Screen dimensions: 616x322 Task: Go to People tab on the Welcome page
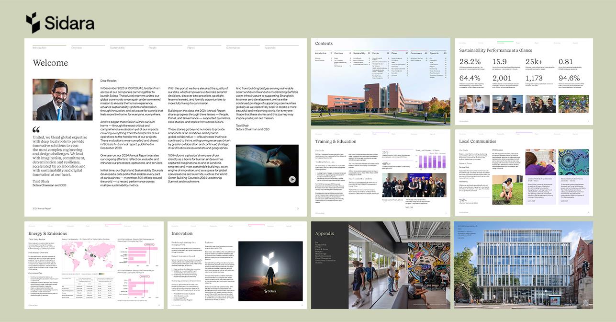(x=152, y=48)
